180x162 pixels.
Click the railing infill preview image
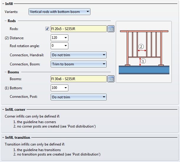pos(143,52)
